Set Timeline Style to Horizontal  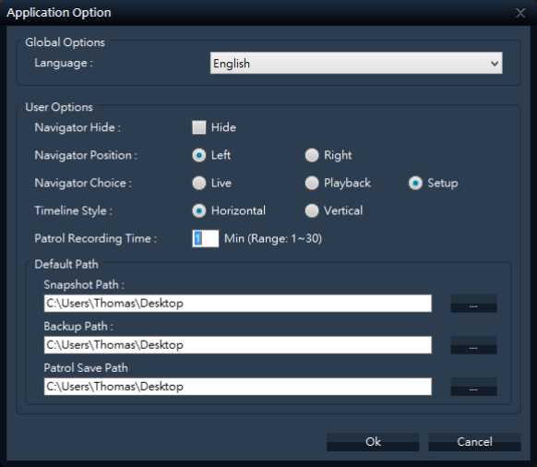pos(199,210)
